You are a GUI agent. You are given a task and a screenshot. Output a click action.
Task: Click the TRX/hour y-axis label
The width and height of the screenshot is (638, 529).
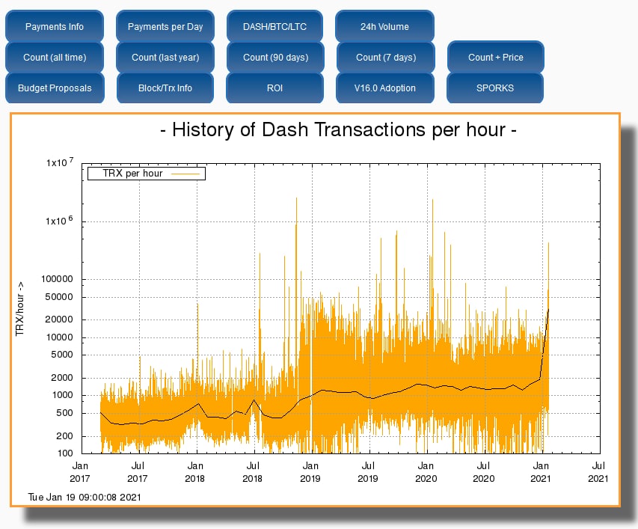point(19,309)
